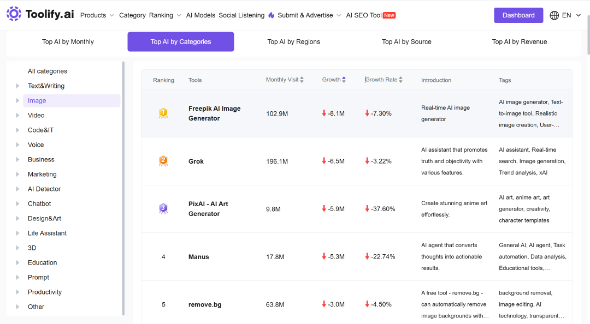Expand the AI Detector category arrow
The height and width of the screenshot is (324, 590).
tap(17, 189)
